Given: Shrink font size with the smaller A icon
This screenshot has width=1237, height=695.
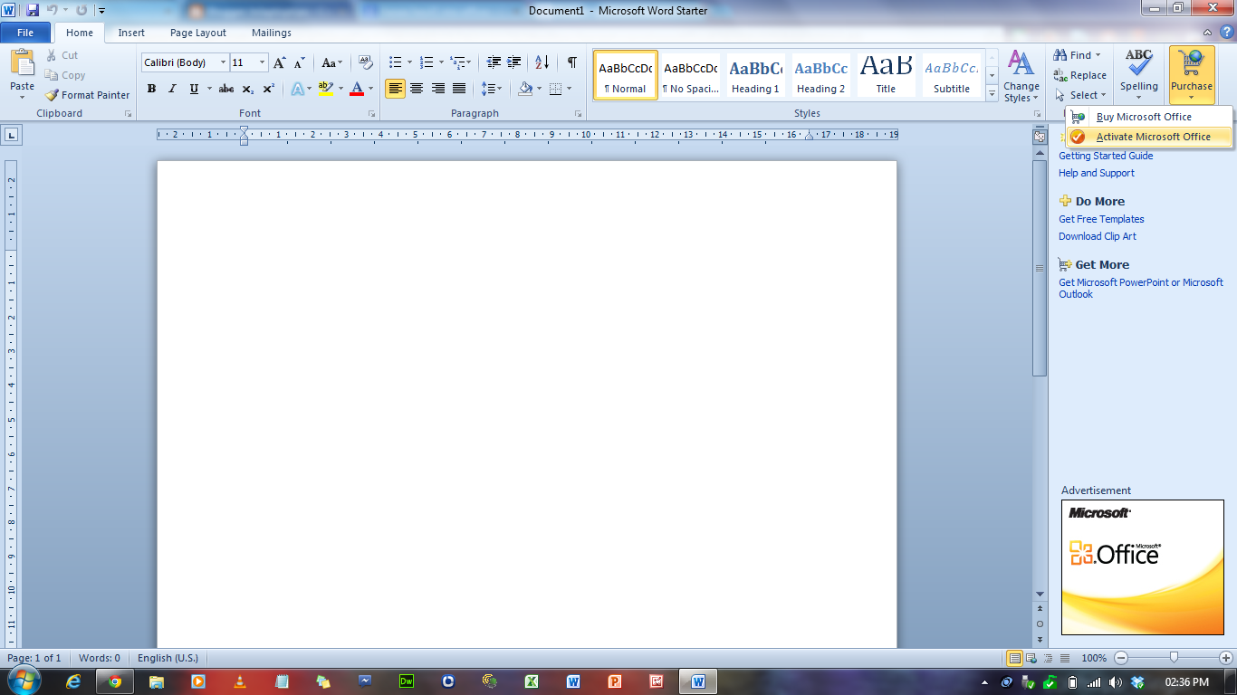Looking at the screenshot, I should click(300, 62).
